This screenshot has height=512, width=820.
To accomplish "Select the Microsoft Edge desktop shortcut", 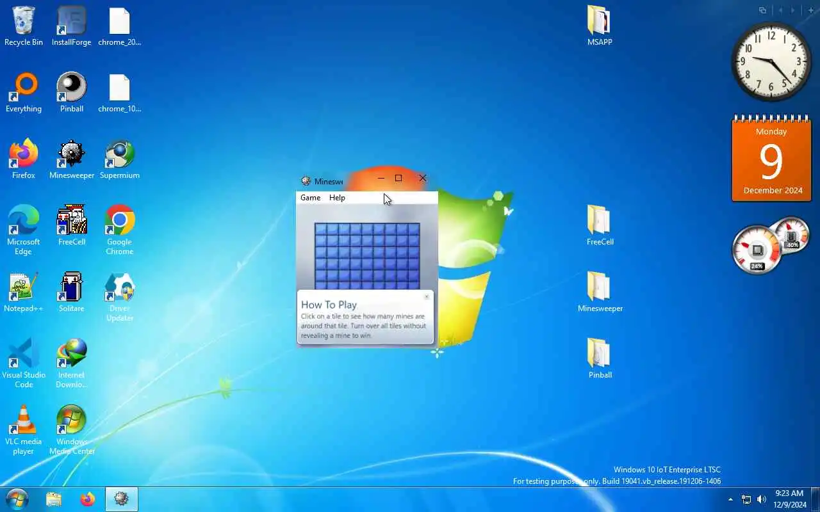I will pyautogui.click(x=24, y=230).
